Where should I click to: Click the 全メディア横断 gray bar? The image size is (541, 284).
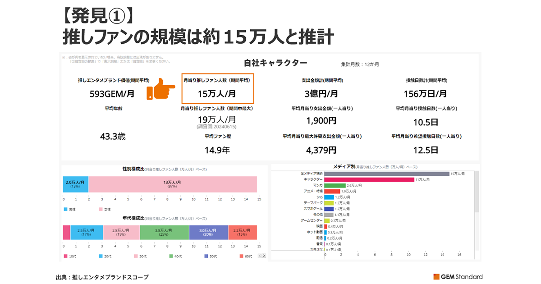(386, 174)
